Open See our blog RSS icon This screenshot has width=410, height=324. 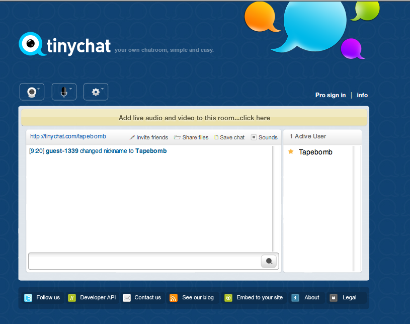tap(174, 298)
